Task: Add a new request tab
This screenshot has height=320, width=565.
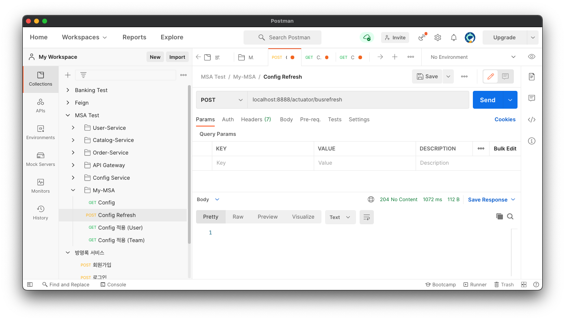Action: pyautogui.click(x=395, y=57)
